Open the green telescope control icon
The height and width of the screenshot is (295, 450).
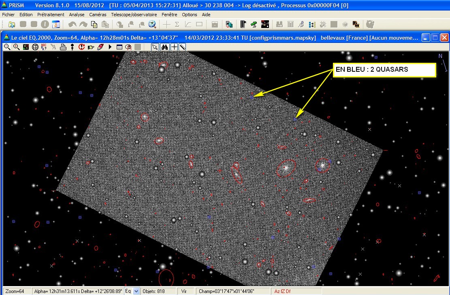point(254,24)
